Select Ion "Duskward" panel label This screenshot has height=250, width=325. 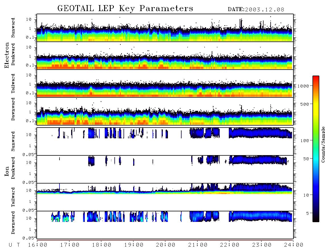point(13,168)
